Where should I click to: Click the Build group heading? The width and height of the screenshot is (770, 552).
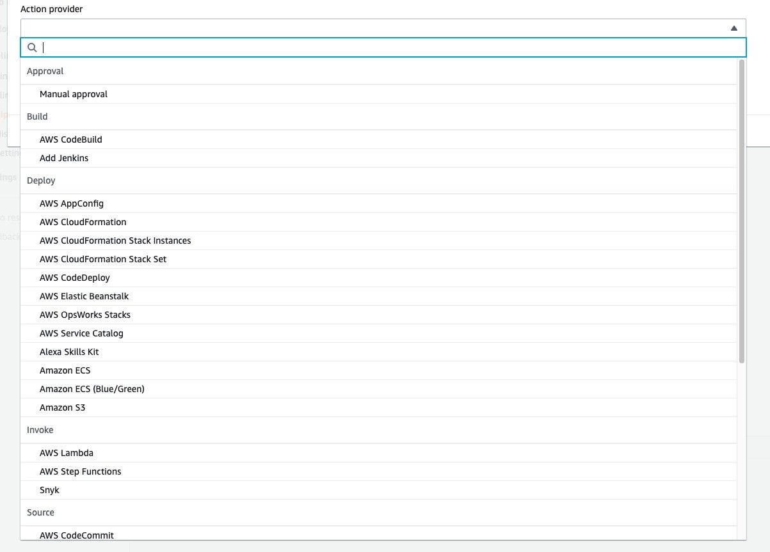pos(37,116)
